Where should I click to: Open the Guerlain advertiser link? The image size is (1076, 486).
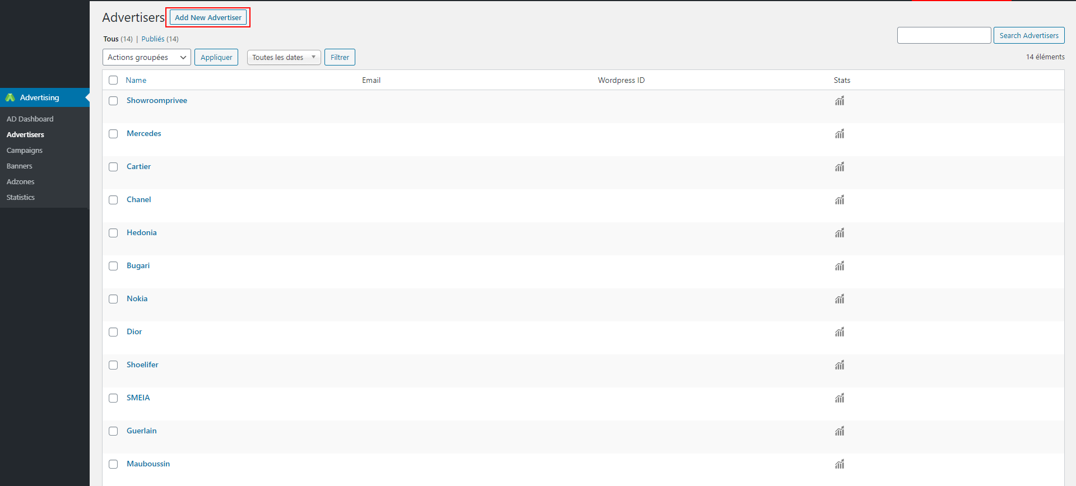tap(142, 431)
